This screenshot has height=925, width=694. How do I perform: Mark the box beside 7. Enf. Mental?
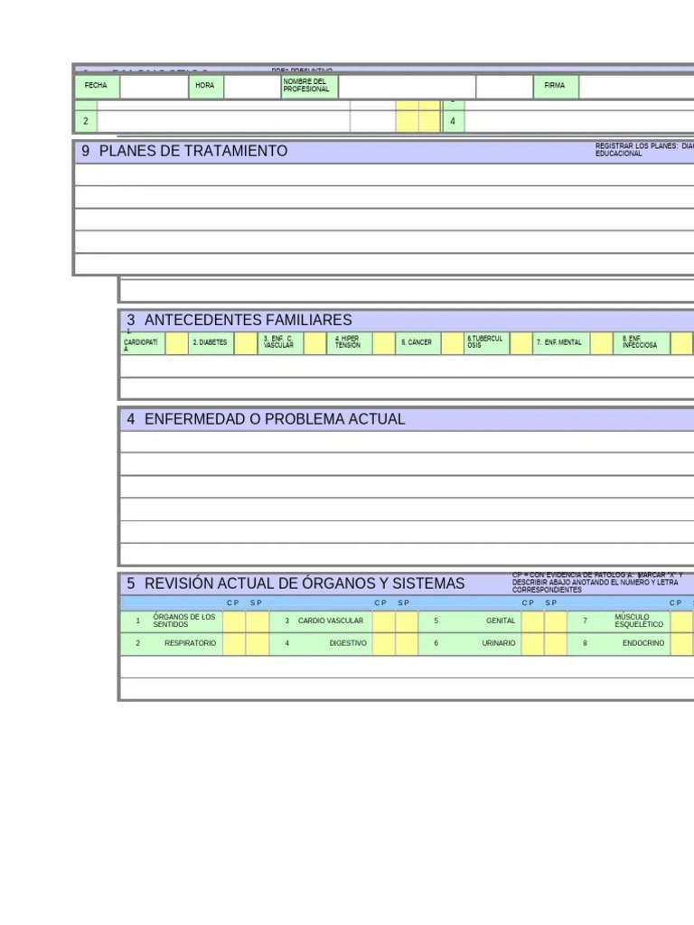601,342
